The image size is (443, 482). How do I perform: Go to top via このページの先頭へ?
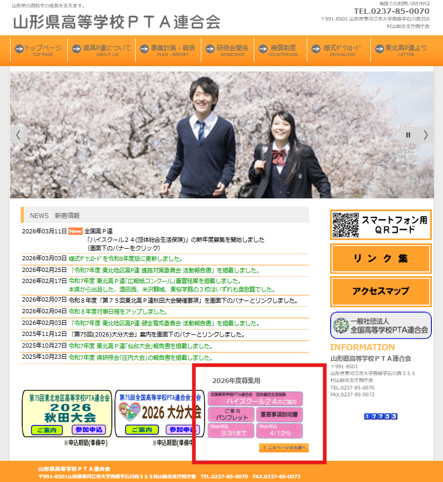(284, 448)
